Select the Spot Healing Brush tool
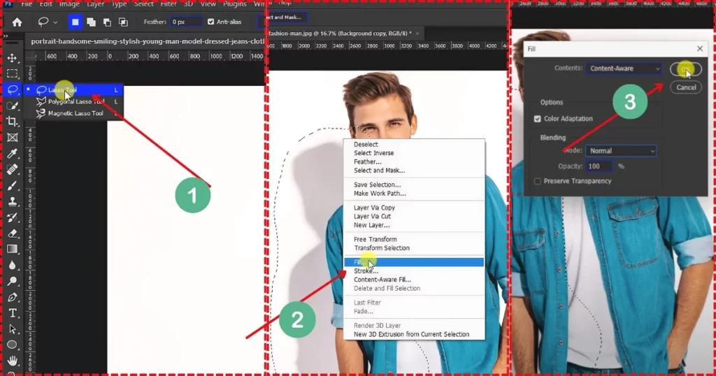The image size is (716, 376). coord(13,169)
